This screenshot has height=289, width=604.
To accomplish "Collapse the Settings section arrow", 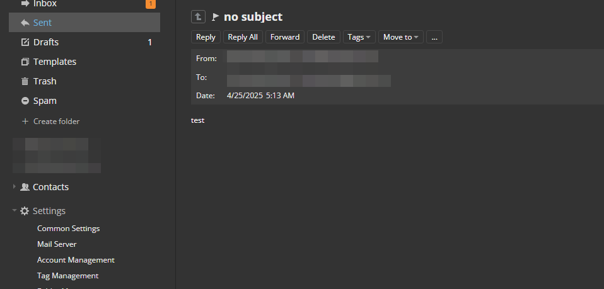I will [15, 210].
